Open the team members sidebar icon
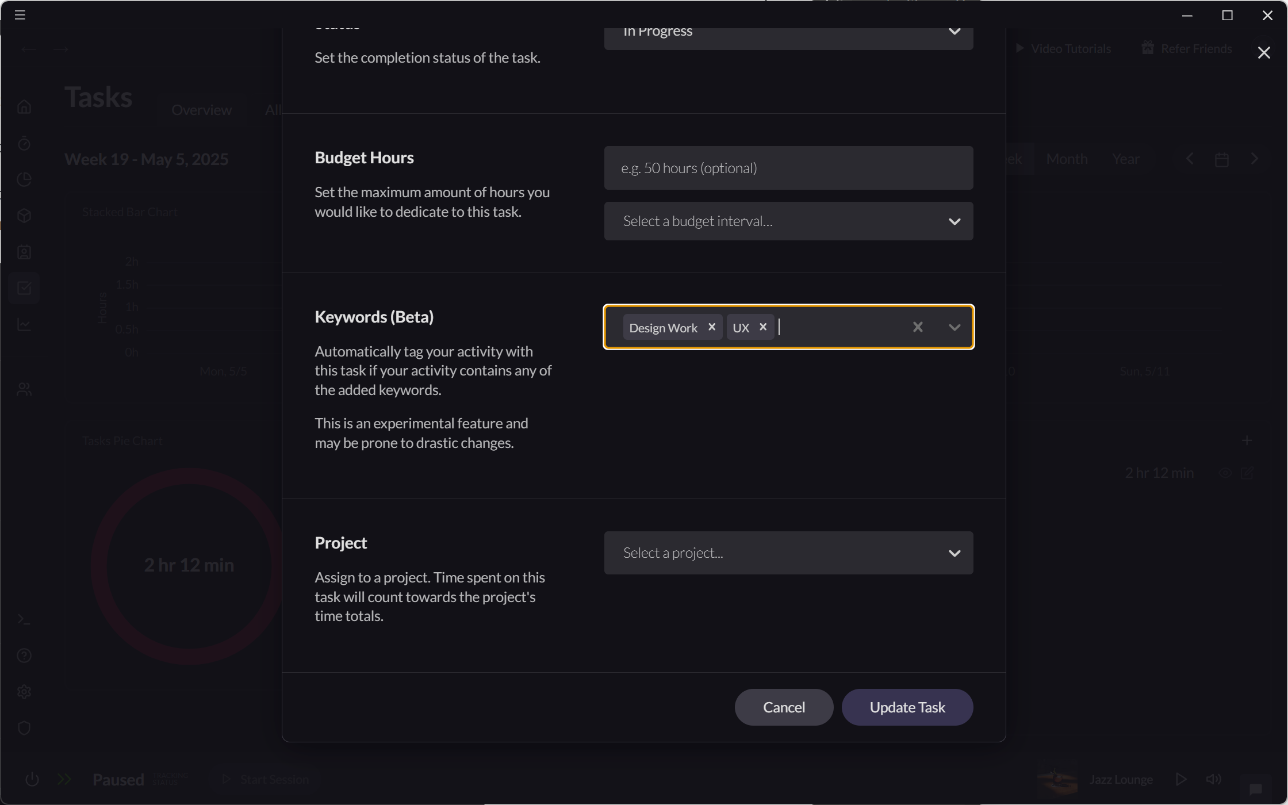Viewport: 1288px width, 805px height. (x=24, y=389)
